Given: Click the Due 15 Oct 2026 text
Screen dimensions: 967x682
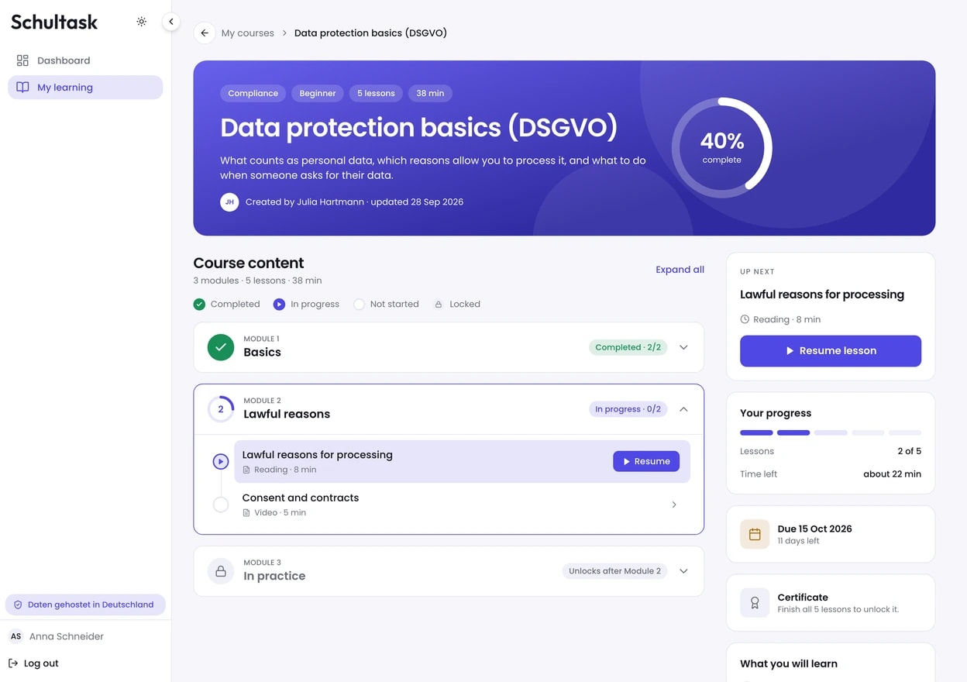Looking at the screenshot, I should click(x=814, y=529).
